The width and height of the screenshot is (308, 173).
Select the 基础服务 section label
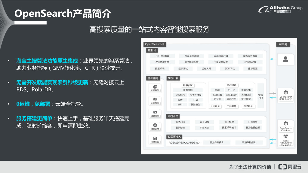coord(153,78)
